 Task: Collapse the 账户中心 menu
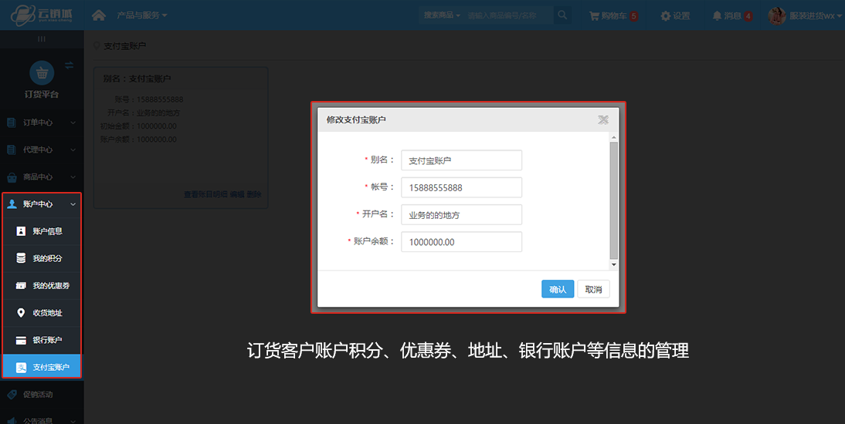click(42, 204)
